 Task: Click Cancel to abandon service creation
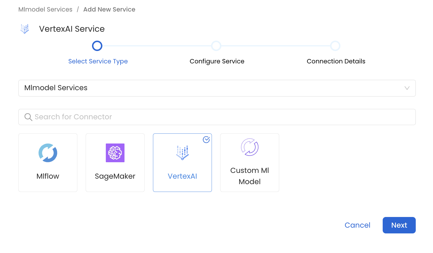click(357, 225)
